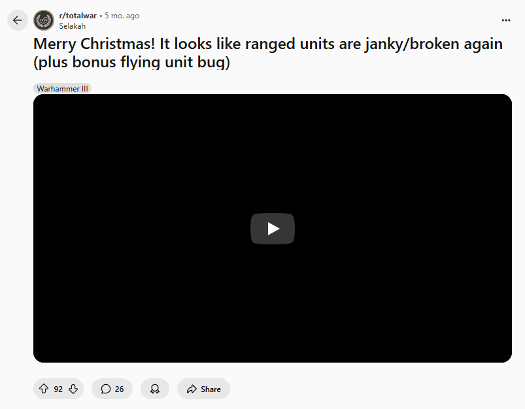The image size is (525, 409).
Task: Upvote the post
Action: click(x=44, y=389)
